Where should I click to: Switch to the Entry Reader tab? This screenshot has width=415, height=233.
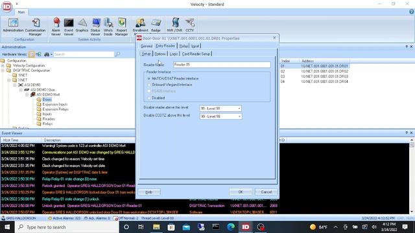165,46
